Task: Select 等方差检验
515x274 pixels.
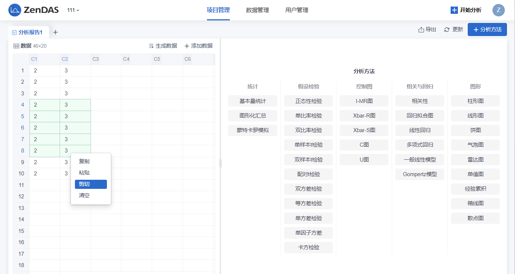Action: [308, 203]
